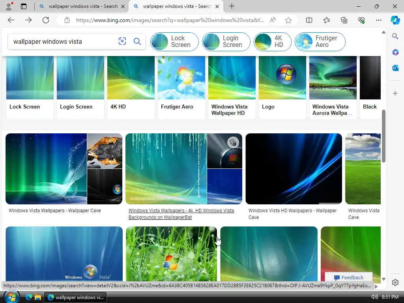Open Windows Vista HD Wallpapers link
Viewport: 404px width, 303px height.
click(x=292, y=214)
